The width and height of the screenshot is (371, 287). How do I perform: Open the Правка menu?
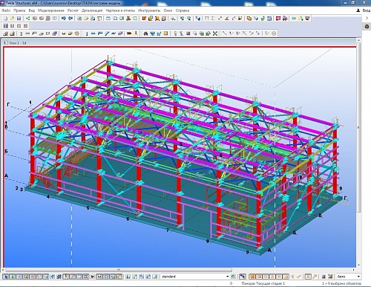coord(19,10)
